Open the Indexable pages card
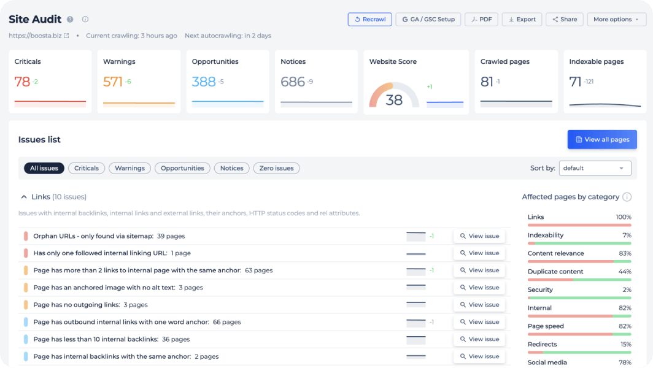The width and height of the screenshot is (653, 368). coord(605,82)
